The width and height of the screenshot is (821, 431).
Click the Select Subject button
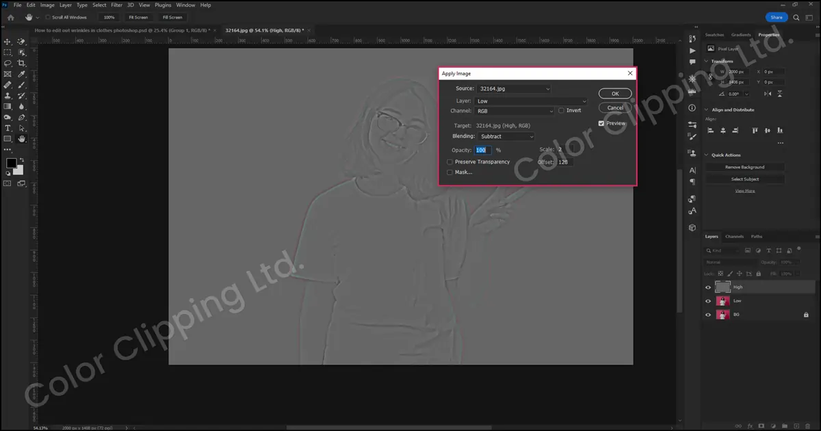(x=745, y=179)
